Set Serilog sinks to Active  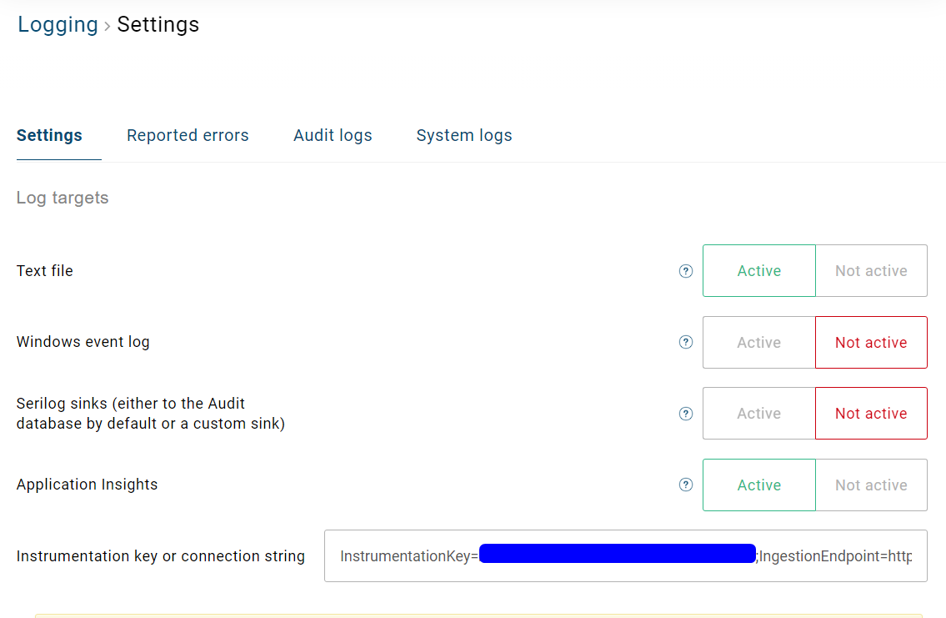[x=759, y=414]
